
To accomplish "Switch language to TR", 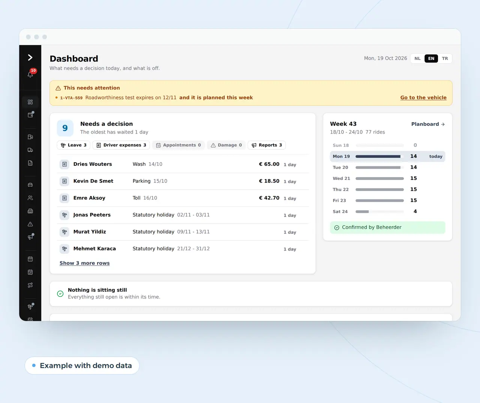I will coord(445,58).
